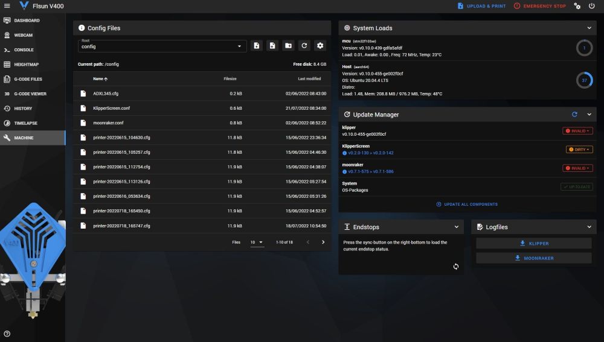The width and height of the screenshot is (604, 342).
Task: Open printer-20220616_053634.cfg file
Action: coord(202,196)
